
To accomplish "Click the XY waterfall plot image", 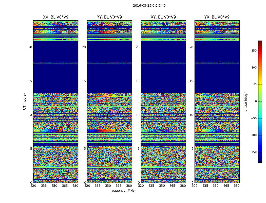I will tap(163, 101).
